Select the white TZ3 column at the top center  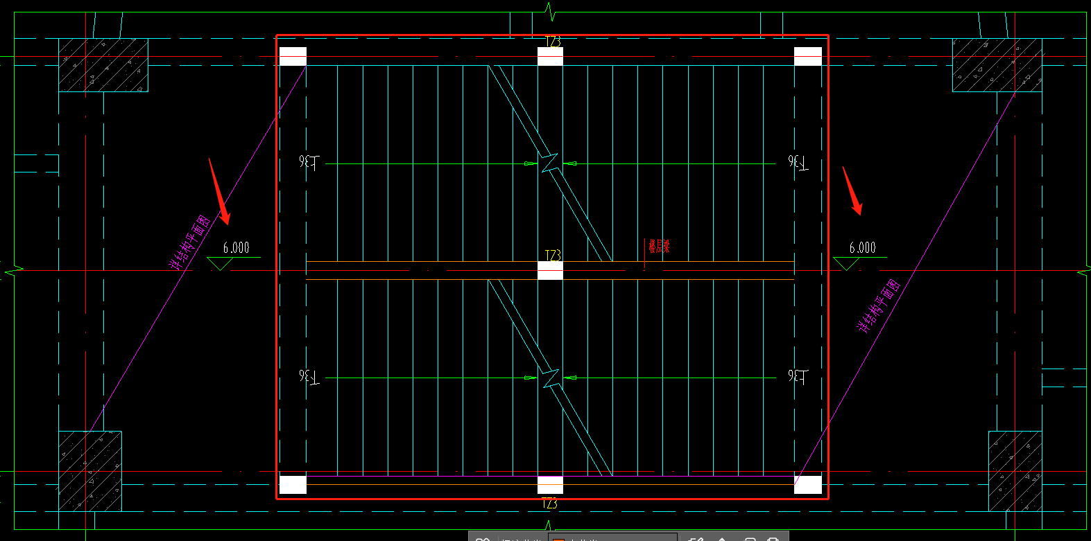(550, 56)
